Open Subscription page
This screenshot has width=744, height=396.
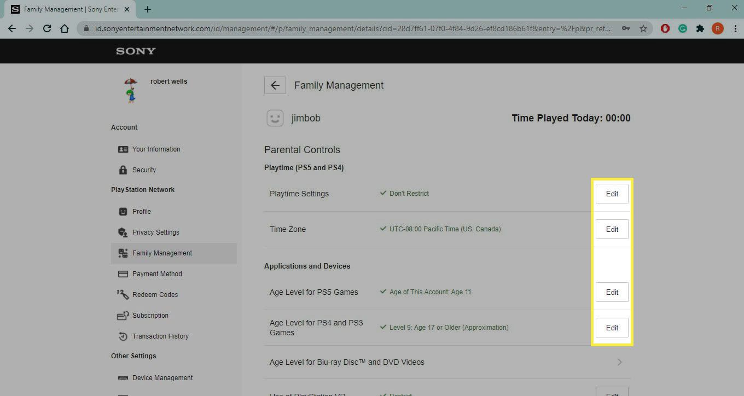click(150, 316)
